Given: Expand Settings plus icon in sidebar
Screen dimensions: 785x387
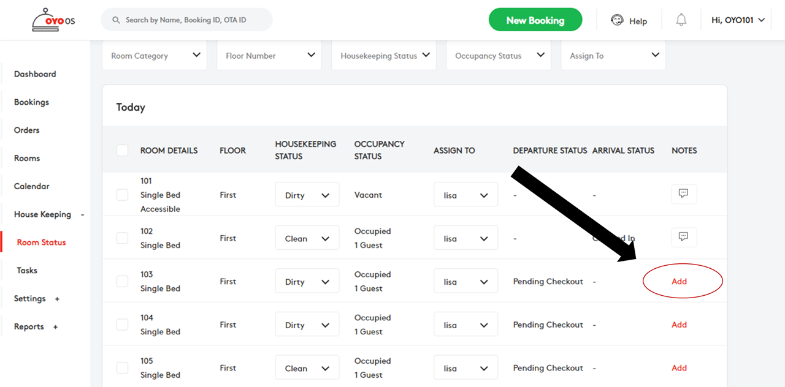Looking at the screenshot, I should click(x=58, y=299).
